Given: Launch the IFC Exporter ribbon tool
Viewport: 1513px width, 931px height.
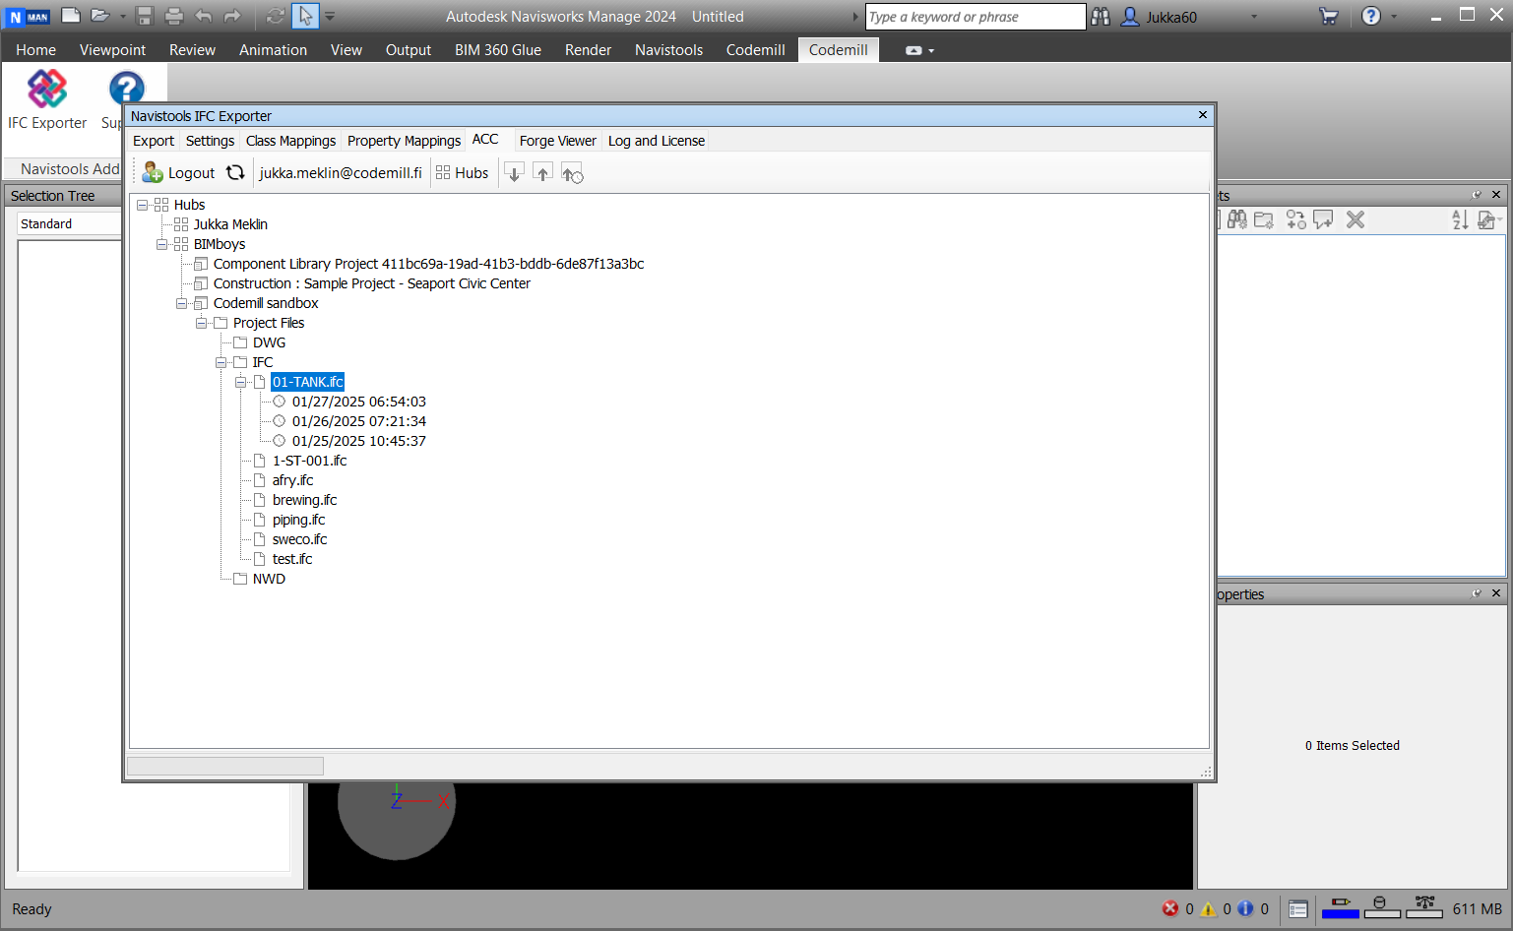Looking at the screenshot, I should click(47, 99).
